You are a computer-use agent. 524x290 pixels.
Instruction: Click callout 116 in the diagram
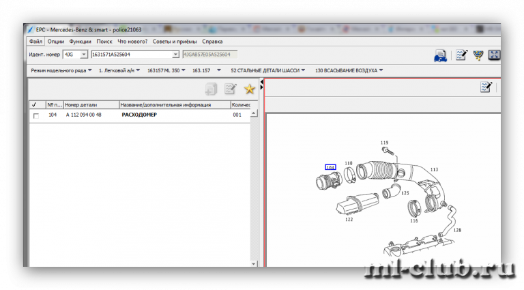click(x=414, y=221)
